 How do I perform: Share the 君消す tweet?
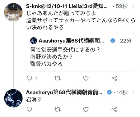click(114, 109)
